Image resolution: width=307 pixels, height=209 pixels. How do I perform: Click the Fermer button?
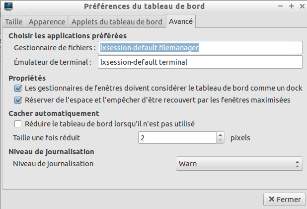pos(284,199)
